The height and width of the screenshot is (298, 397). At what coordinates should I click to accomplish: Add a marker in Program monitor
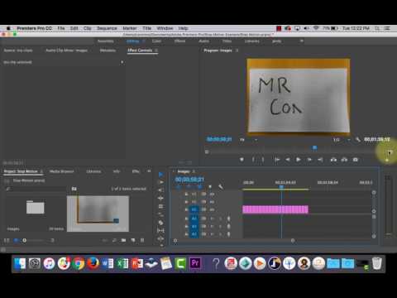242,160
